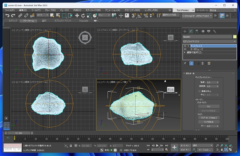The width and height of the screenshot is (240, 156).
Task: Toggle the Percent Snap icon
Action: coord(146,16)
